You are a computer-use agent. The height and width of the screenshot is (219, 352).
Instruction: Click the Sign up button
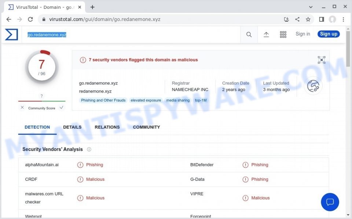[x=329, y=34]
